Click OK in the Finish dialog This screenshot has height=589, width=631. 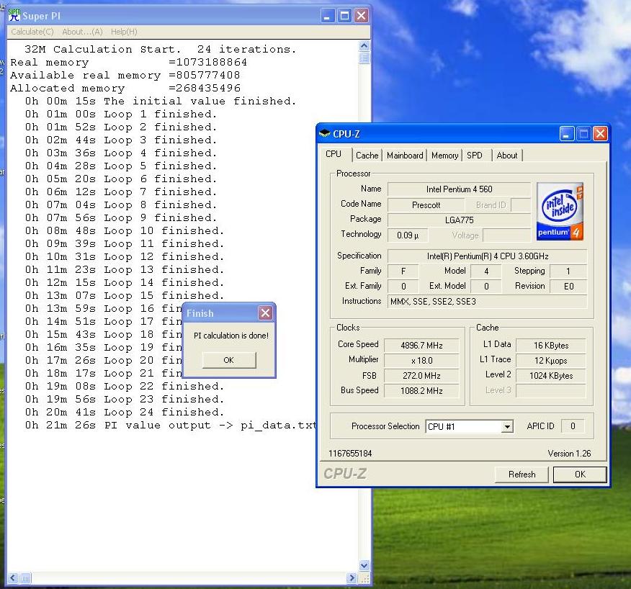point(228,360)
